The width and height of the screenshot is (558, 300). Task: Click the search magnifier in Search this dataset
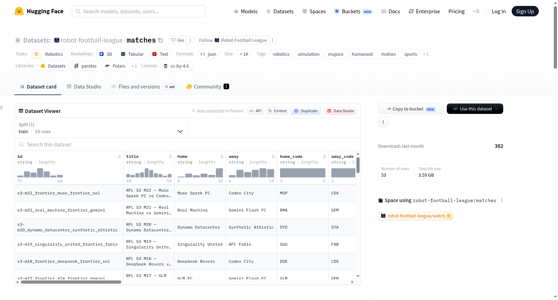(22, 144)
